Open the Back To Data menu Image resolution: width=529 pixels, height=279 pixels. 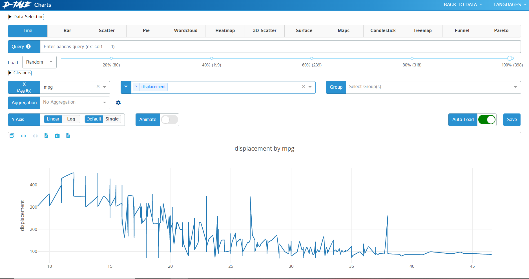tap(462, 5)
